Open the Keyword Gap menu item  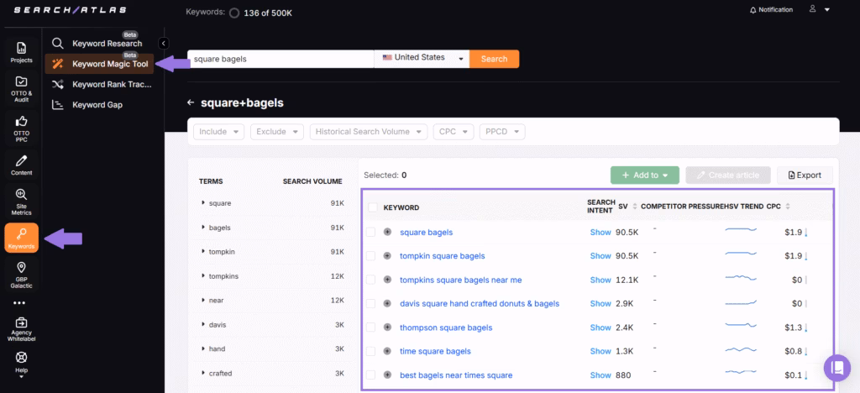[x=98, y=105]
